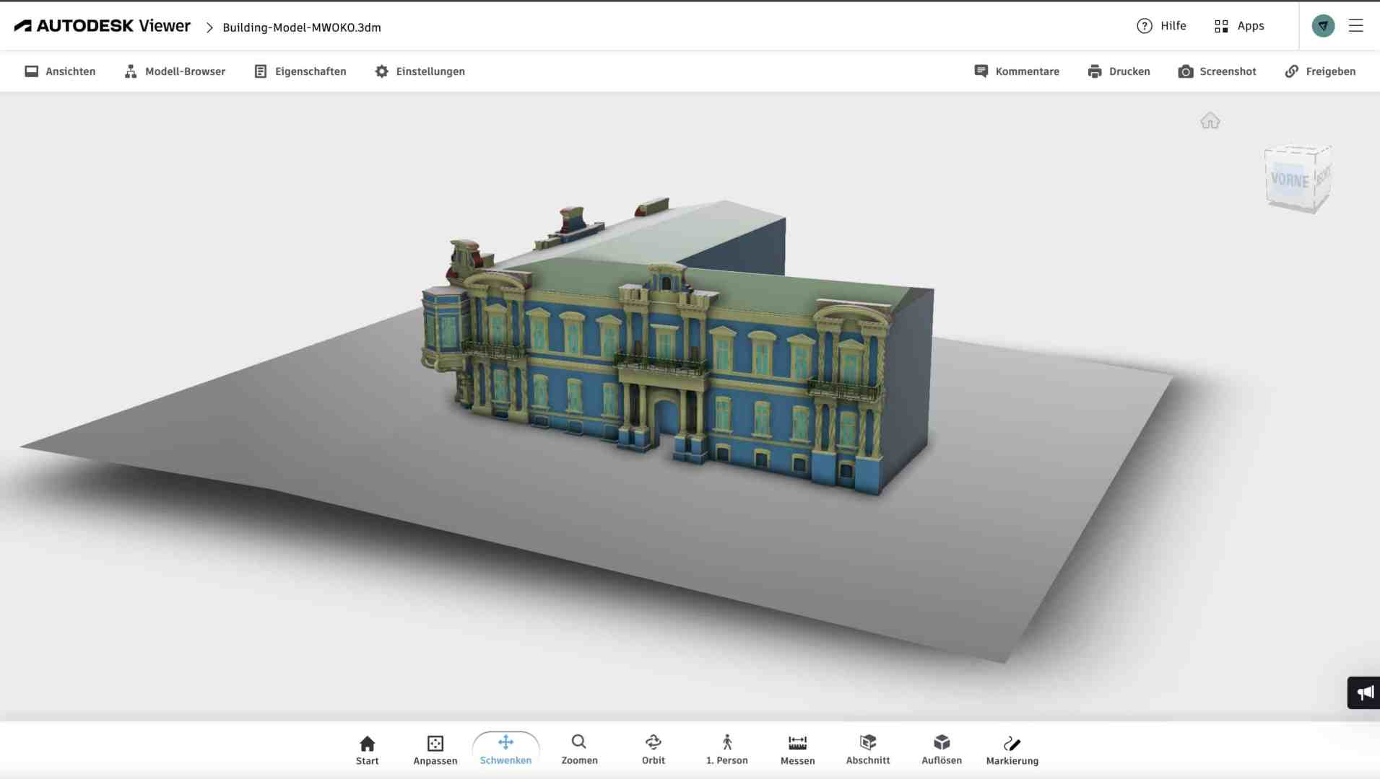Toggle the Anpassen fit-to-view option
The height and width of the screenshot is (779, 1380).
[x=435, y=749]
